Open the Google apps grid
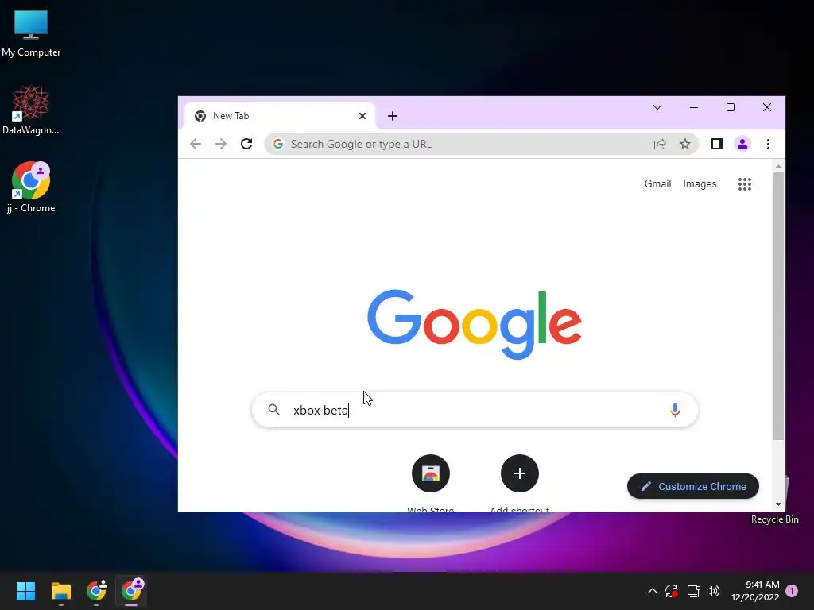This screenshot has height=610, width=814. pyautogui.click(x=745, y=184)
